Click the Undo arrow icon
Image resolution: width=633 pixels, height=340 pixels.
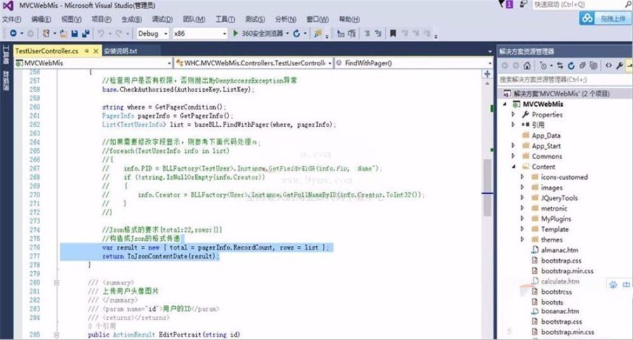[x=102, y=34]
